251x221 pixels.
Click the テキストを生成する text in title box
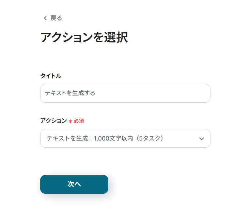(70, 93)
